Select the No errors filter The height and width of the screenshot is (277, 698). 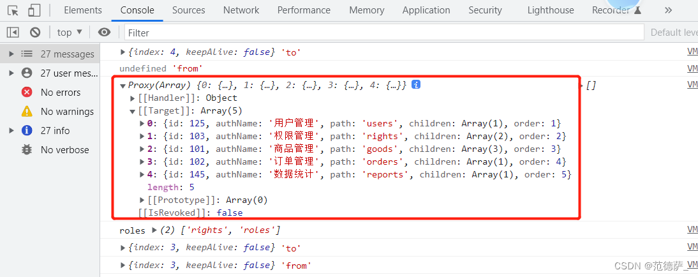click(x=51, y=92)
